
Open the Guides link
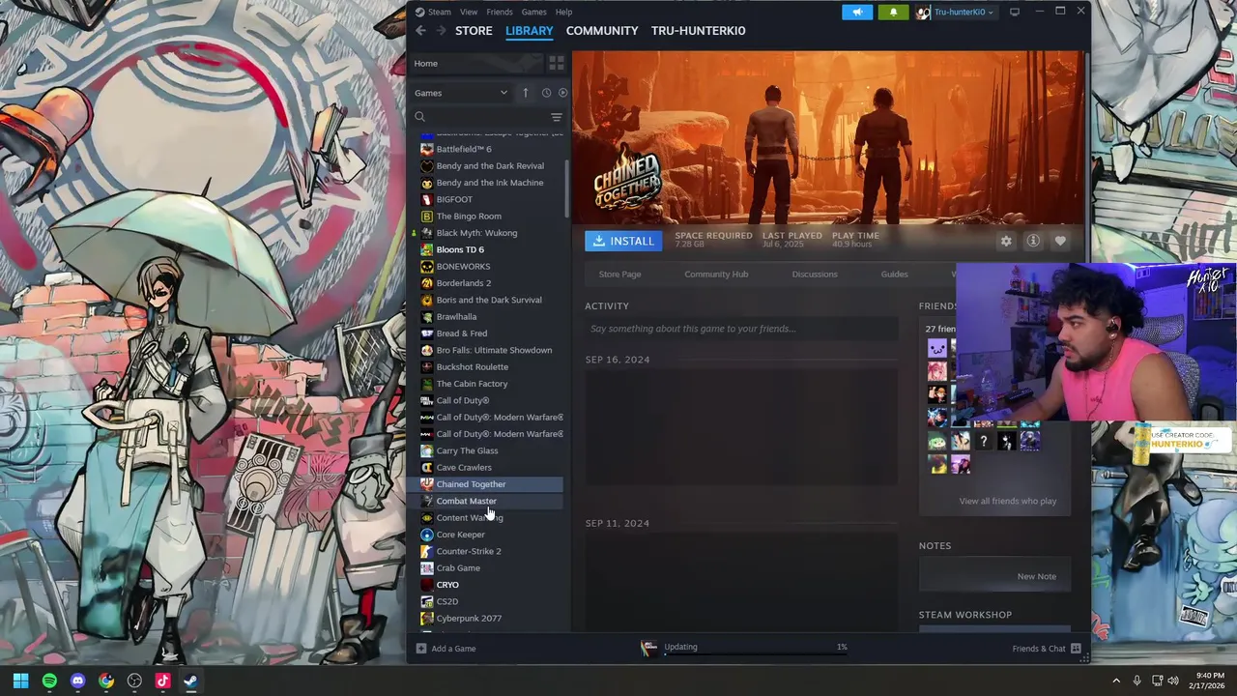coord(894,275)
